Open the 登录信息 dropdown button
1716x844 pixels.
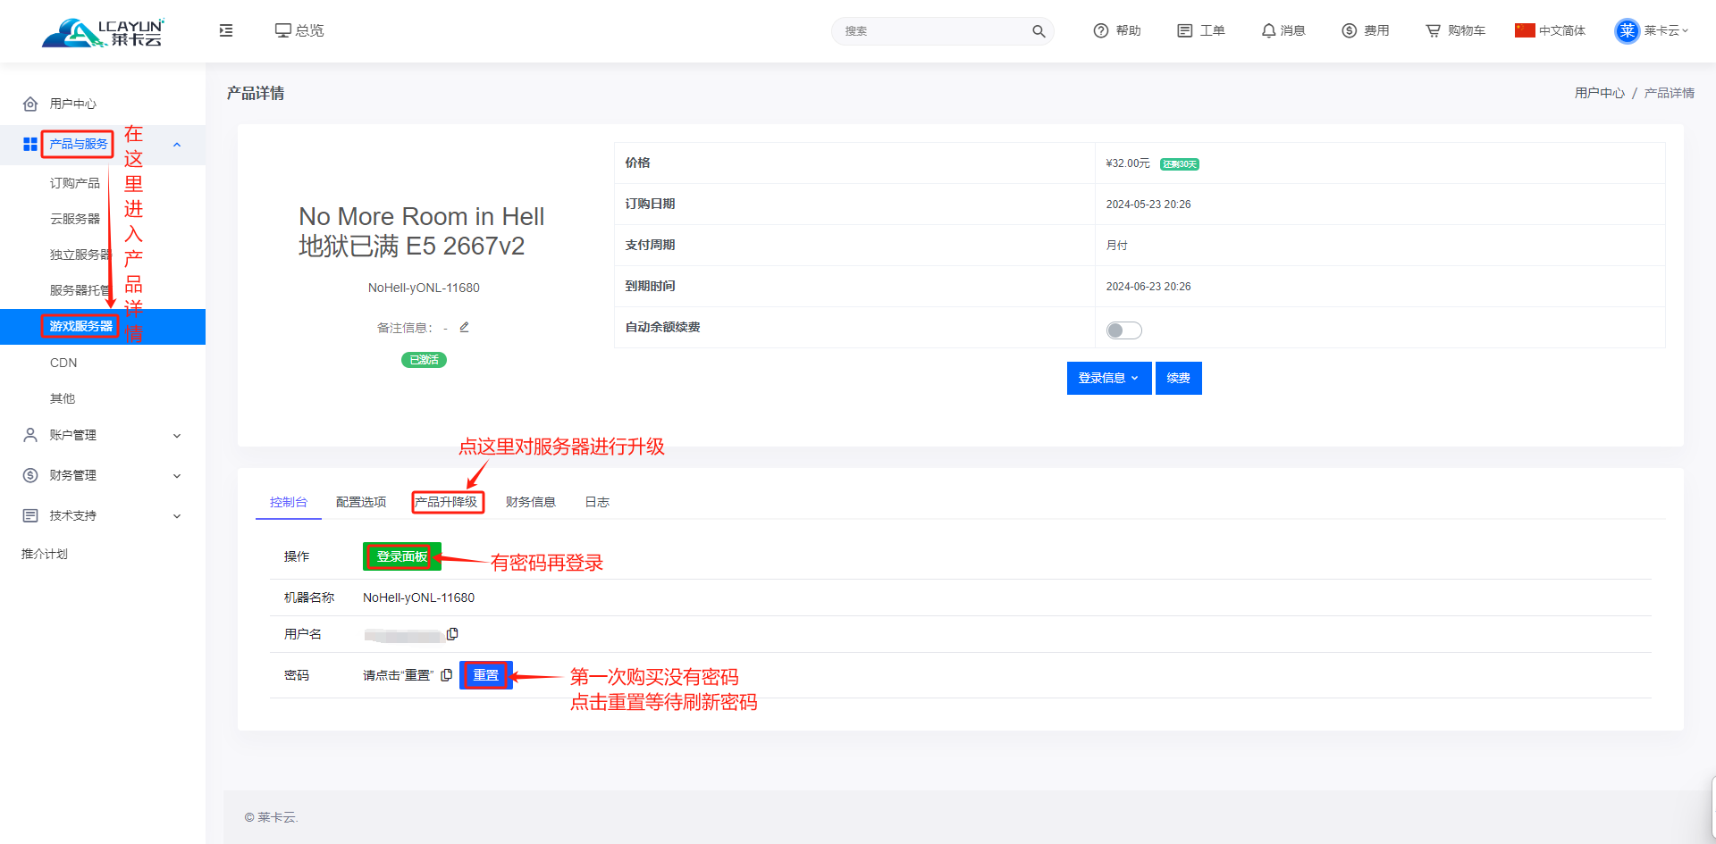click(1109, 378)
